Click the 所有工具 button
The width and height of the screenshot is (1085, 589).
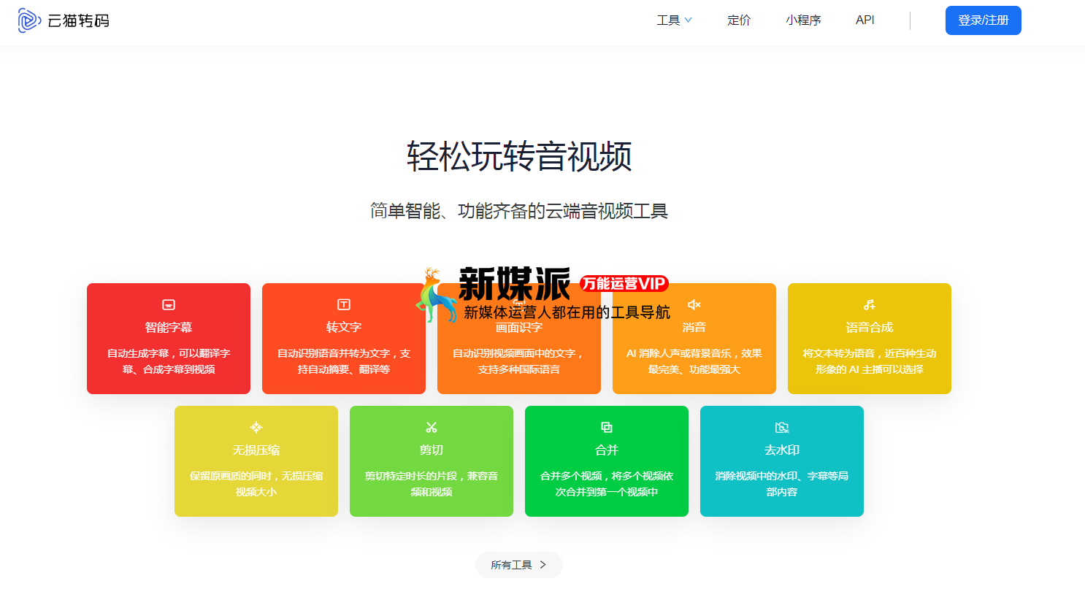(x=519, y=565)
